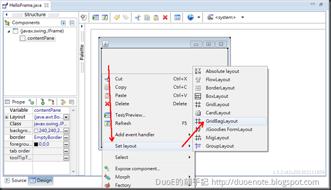Click the tab order ellipsis button

coord(66,151)
